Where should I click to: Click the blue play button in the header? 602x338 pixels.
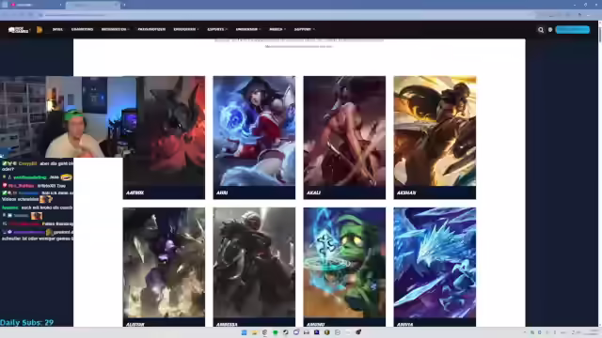point(573,29)
